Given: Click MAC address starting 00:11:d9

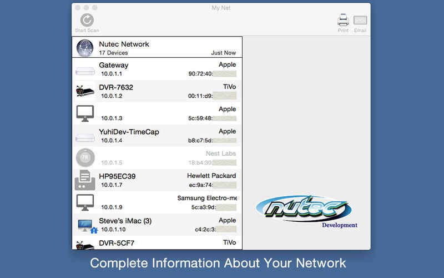Looking at the screenshot, I should tap(212, 96).
